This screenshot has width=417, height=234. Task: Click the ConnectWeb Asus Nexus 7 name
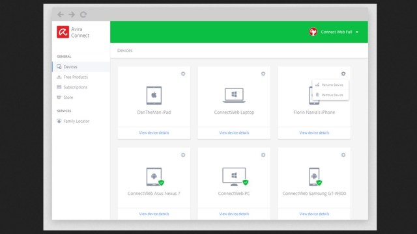(x=154, y=194)
